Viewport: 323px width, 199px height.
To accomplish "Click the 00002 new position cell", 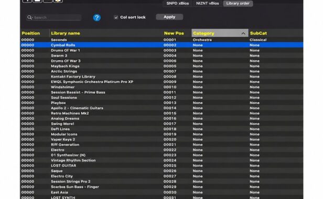I will 170,45.
